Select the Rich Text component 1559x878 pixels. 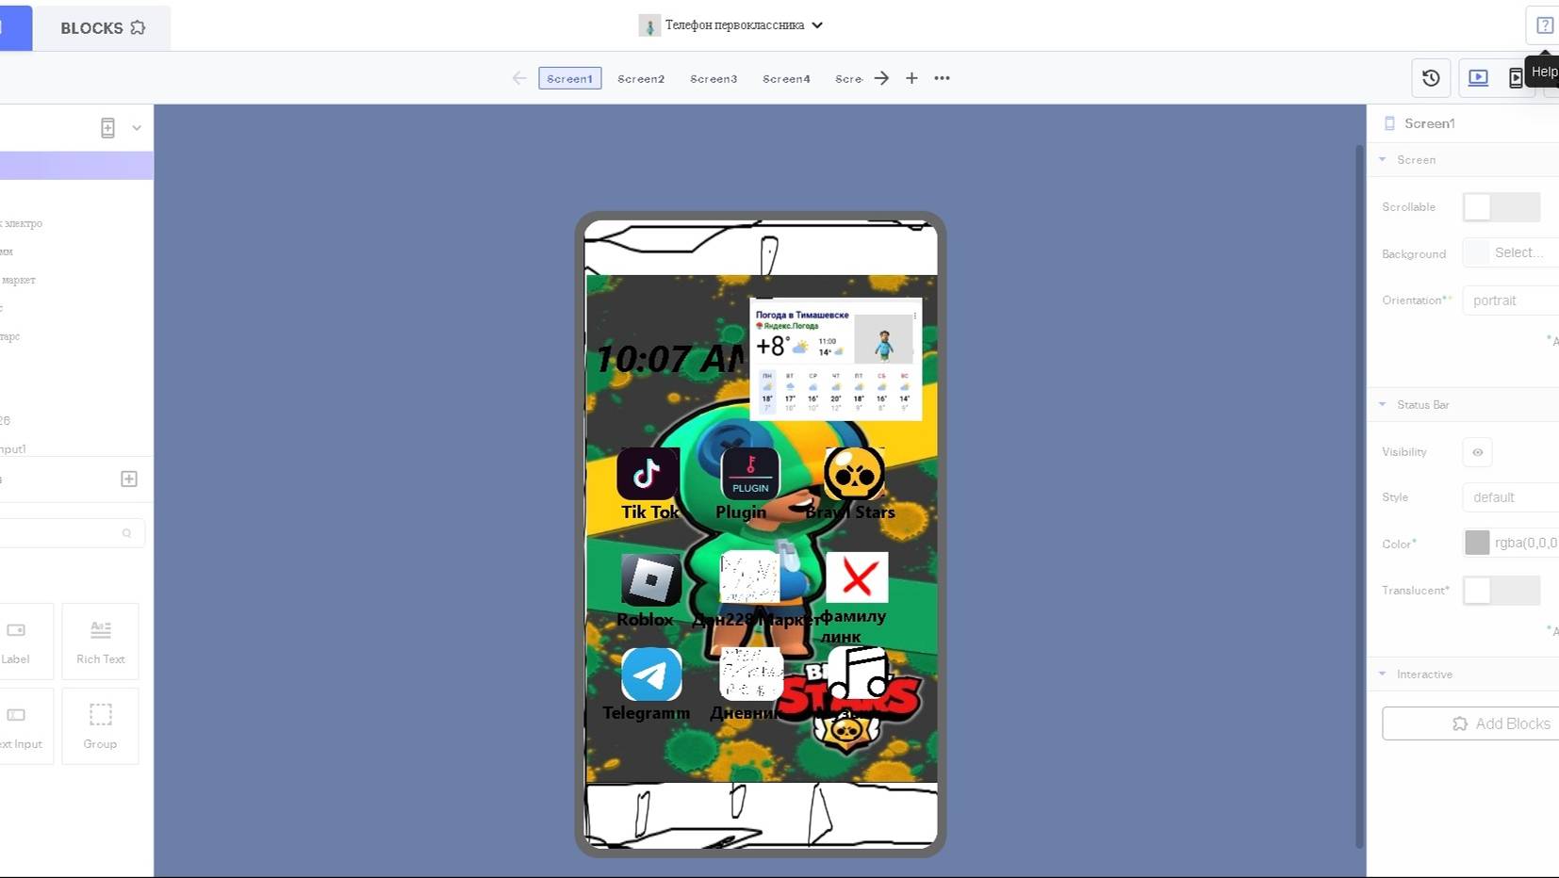tap(101, 642)
